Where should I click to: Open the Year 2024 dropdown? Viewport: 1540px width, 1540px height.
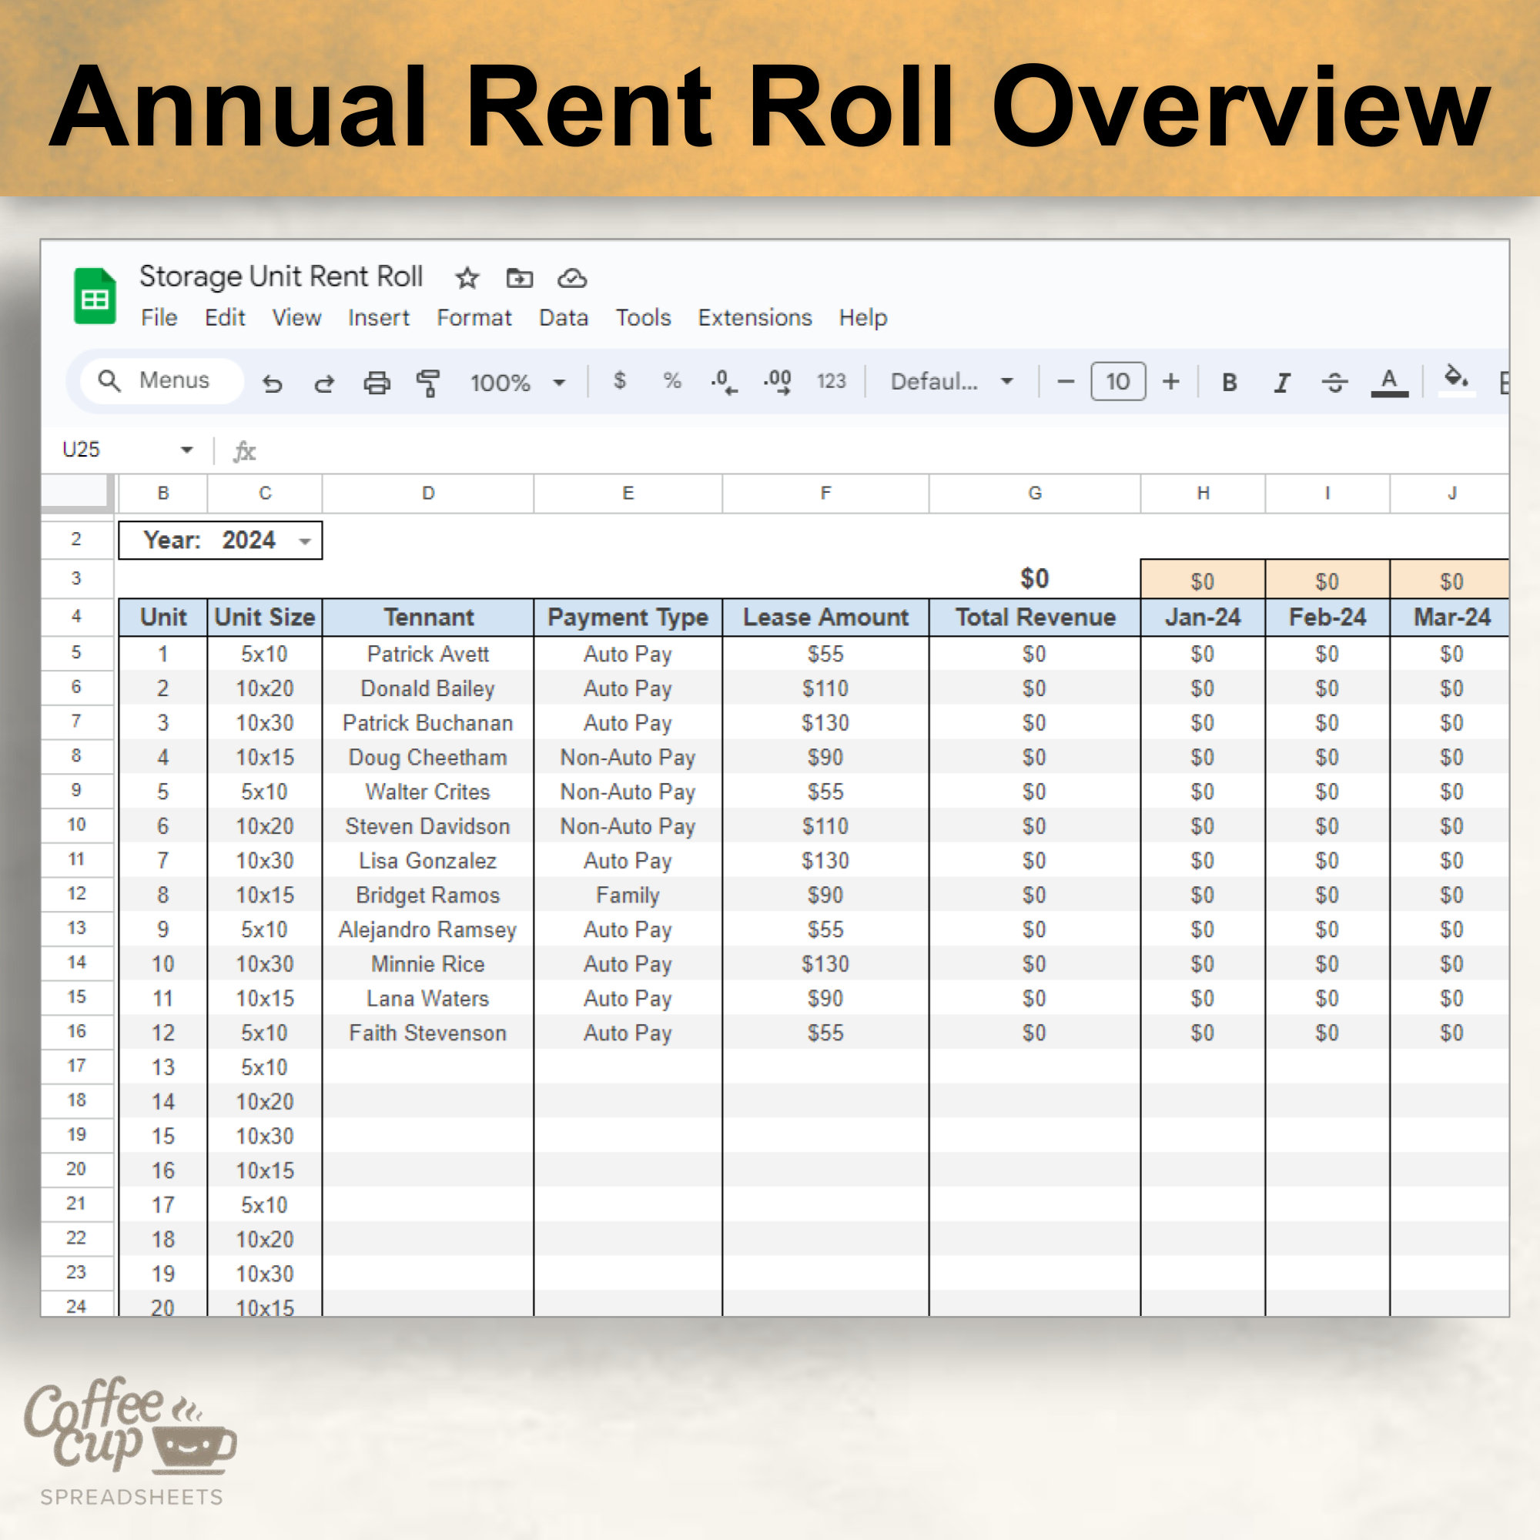tap(306, 541)
